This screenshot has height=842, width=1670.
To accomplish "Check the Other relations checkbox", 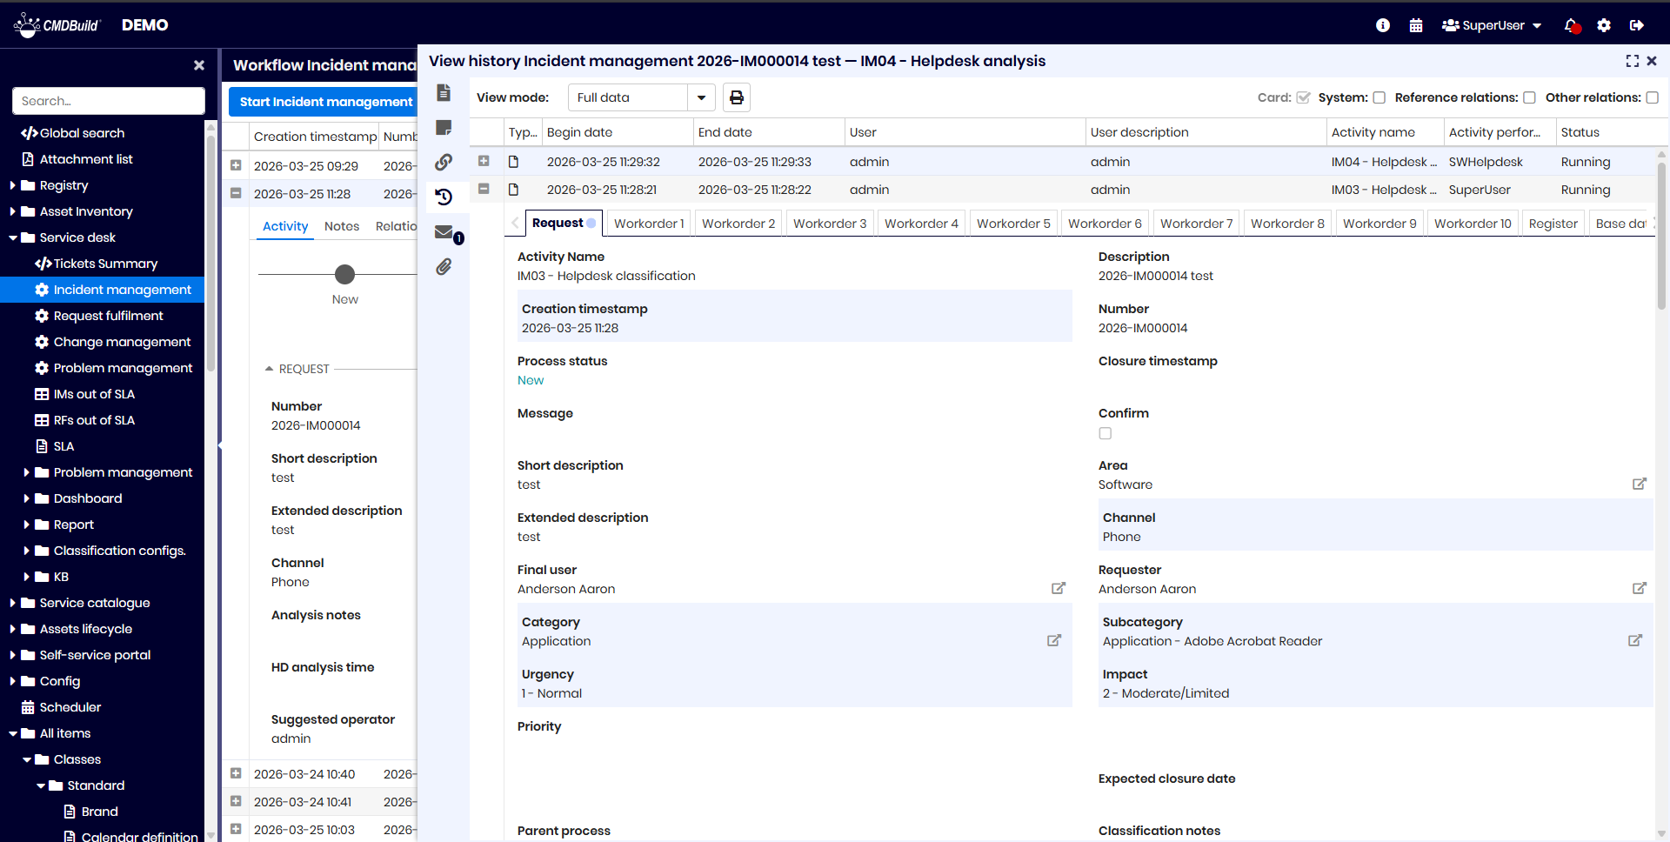I will 1652,97.
